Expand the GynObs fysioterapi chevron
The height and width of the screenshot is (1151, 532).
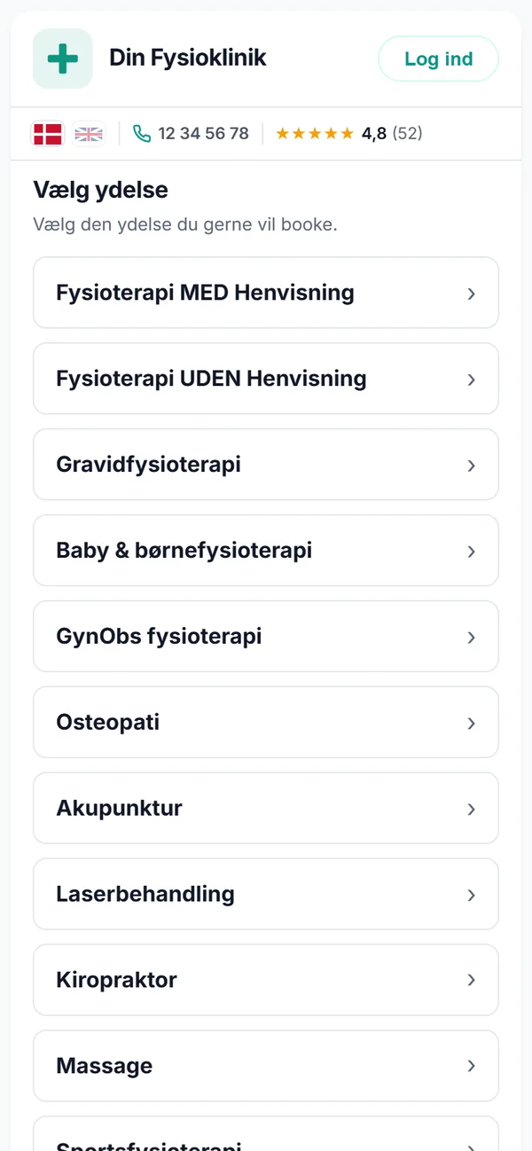click(472, 638)
